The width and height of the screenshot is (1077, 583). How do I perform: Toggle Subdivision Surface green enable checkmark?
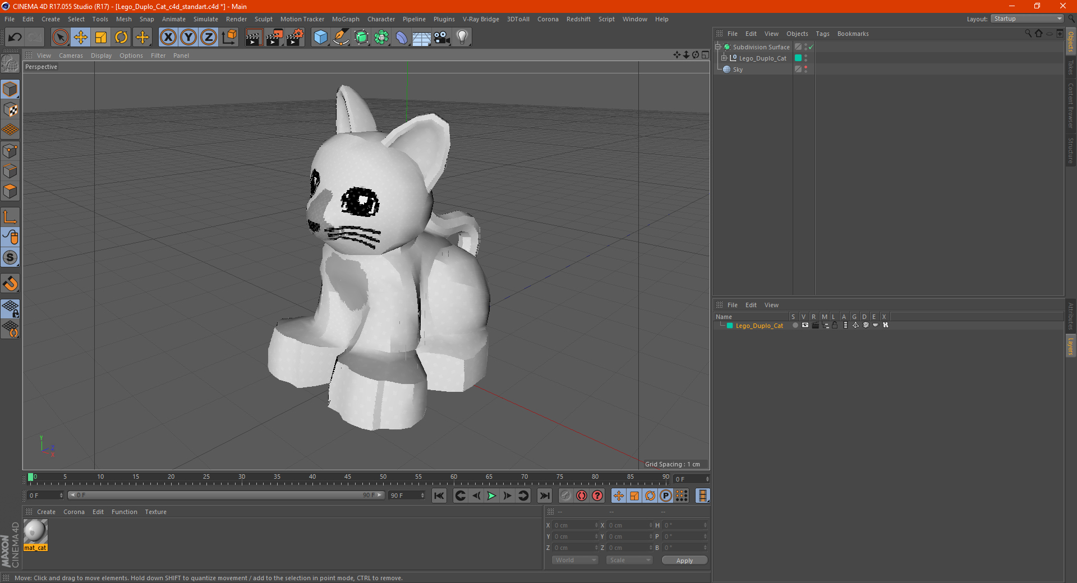coord(811,47)
